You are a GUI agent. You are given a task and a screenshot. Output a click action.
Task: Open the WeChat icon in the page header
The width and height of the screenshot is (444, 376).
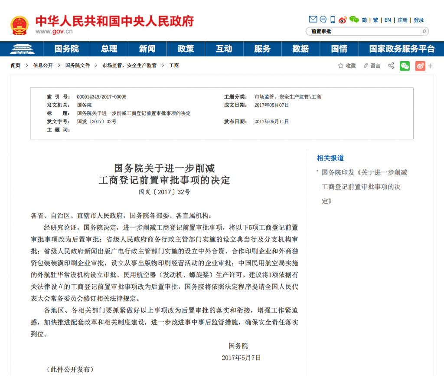(x=354, y=20)
